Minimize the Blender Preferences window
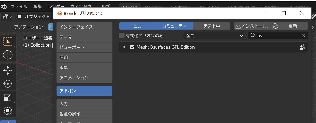Image resolution: width=316 pixels, height=123 pixels. pos(265,13)
